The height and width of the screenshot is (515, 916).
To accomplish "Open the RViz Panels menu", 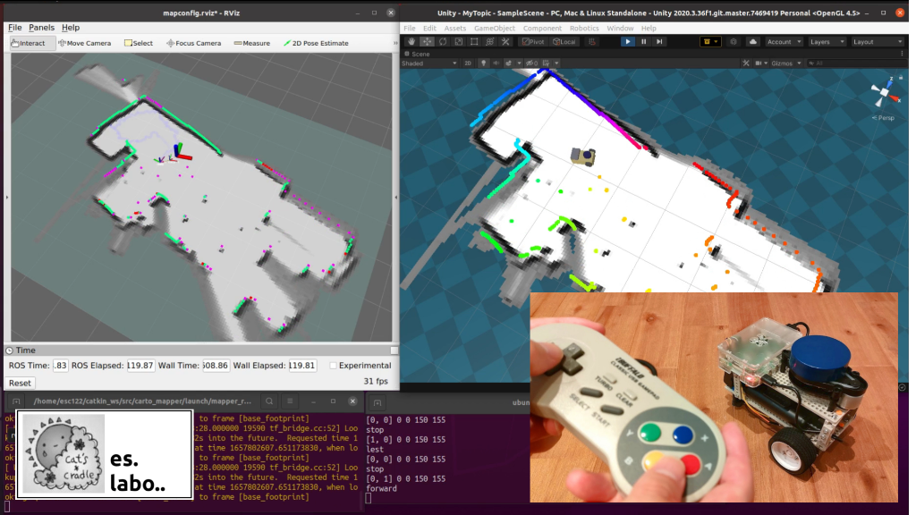I will [41, 28].
